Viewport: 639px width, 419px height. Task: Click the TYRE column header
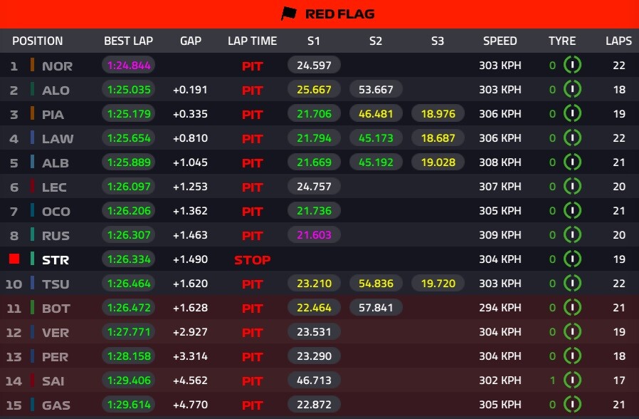(x=561, y=41)
